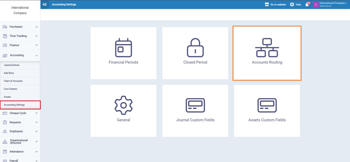The width and height of the screenshot is (350, 162).
Task: Open the Closed Period padlock icon
Action: (x=195, y=48)
